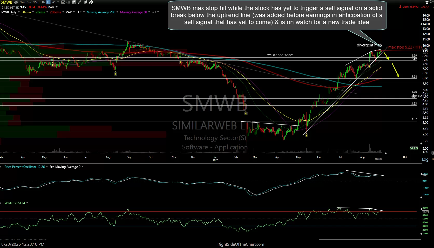Select the 6M range button
Viewport: 434px width, 248px height.
click(12, 239)
